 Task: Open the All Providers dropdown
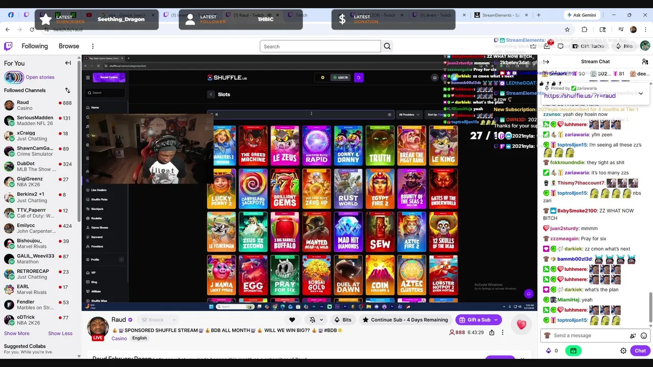[x=409, y=115]
